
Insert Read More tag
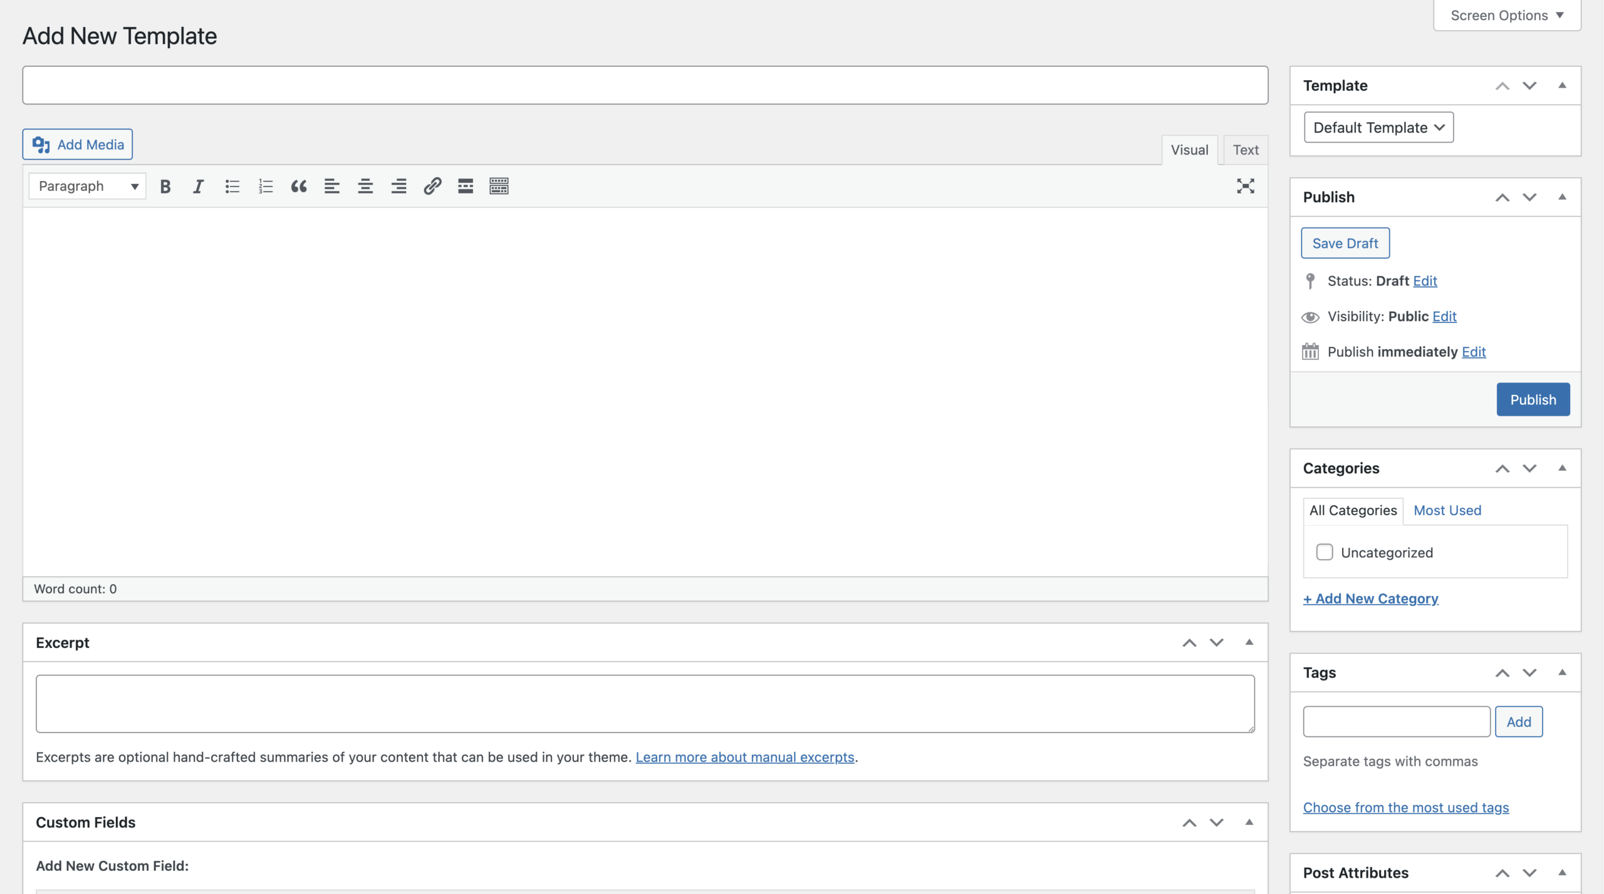pos(466,187)
